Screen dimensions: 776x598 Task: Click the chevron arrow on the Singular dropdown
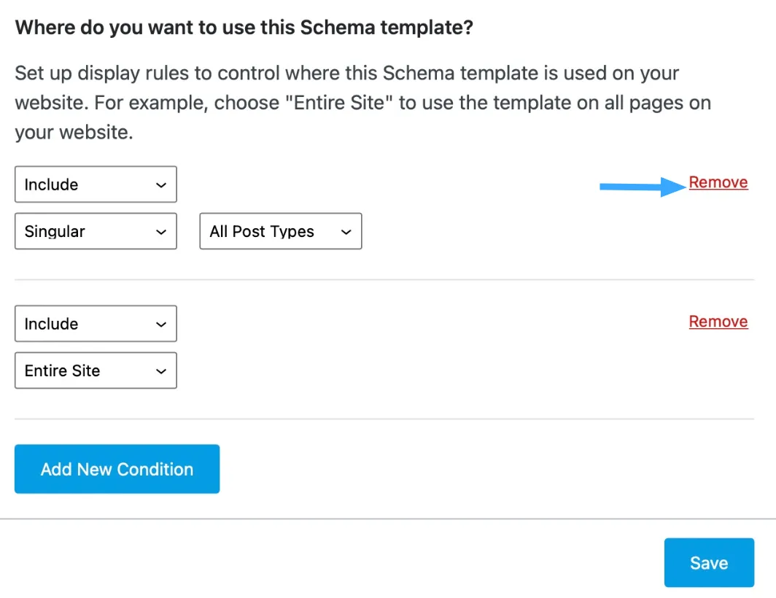pyautogui.click(x=161, y=232)
